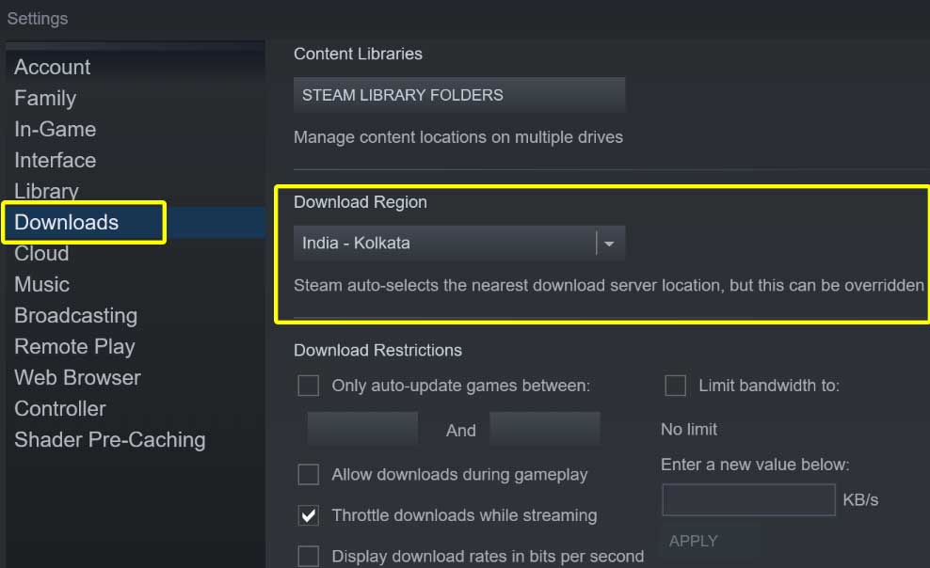Click the No limit bandwidth value
The width and height of the screenshot is (930, 568).
tap(689, 430)
